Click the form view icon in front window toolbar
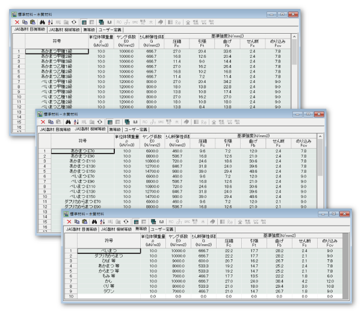 coord(144,222)
